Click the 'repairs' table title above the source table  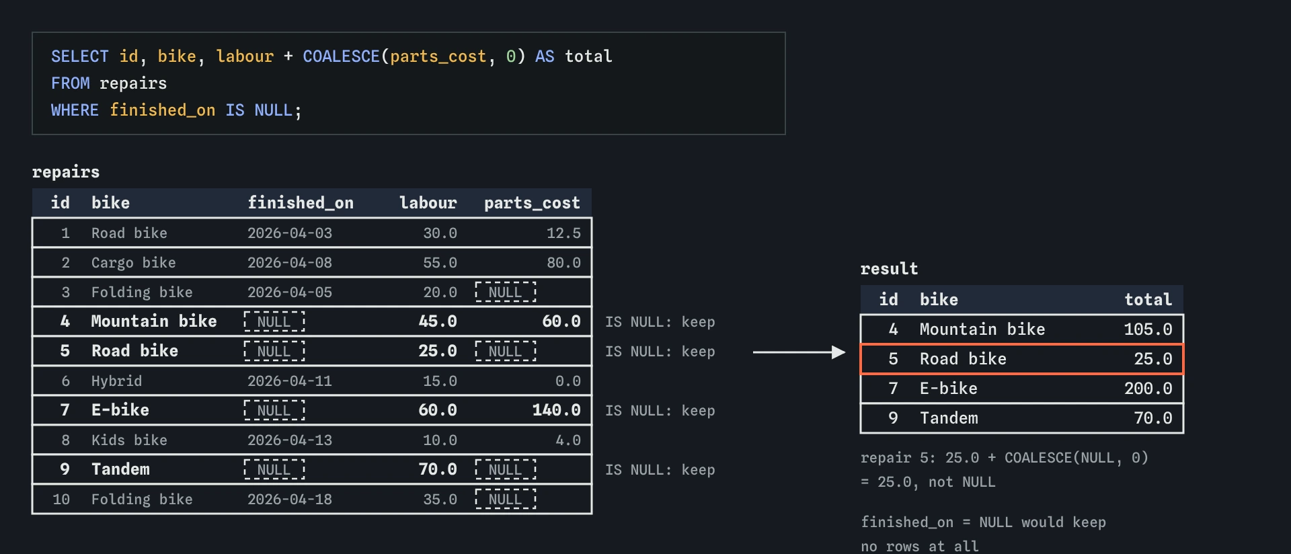point(66,172)
